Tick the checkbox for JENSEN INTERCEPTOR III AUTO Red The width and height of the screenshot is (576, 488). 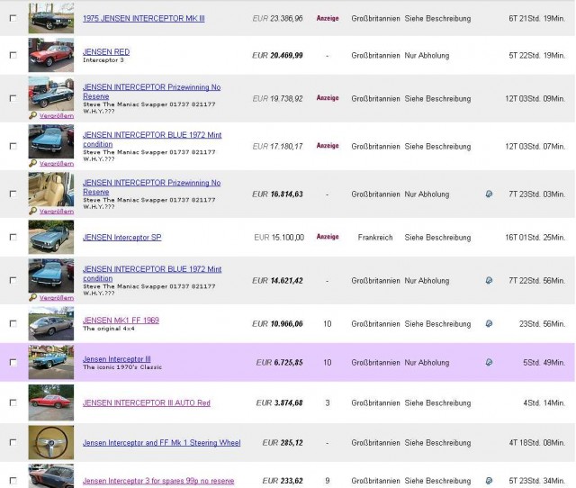(13, 402)
